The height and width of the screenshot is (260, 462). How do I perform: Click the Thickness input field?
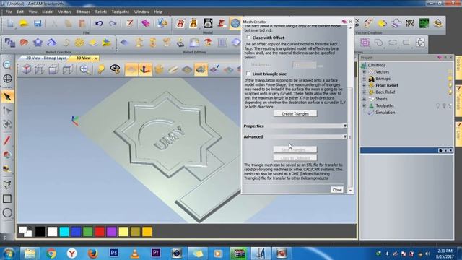click(x=304, y=65)
